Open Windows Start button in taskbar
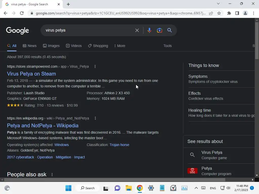The height and width of the screenshot is (194, 259). point(68,188)
